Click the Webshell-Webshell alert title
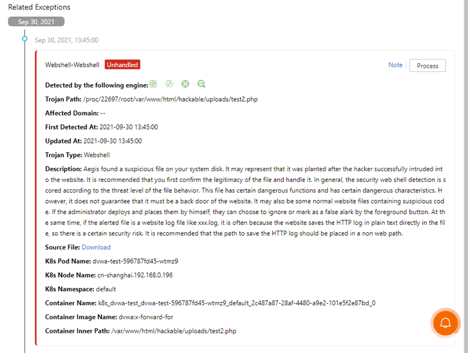Viewport: 468px width, 353px height. pyautogui.click(x=72, y=65)
